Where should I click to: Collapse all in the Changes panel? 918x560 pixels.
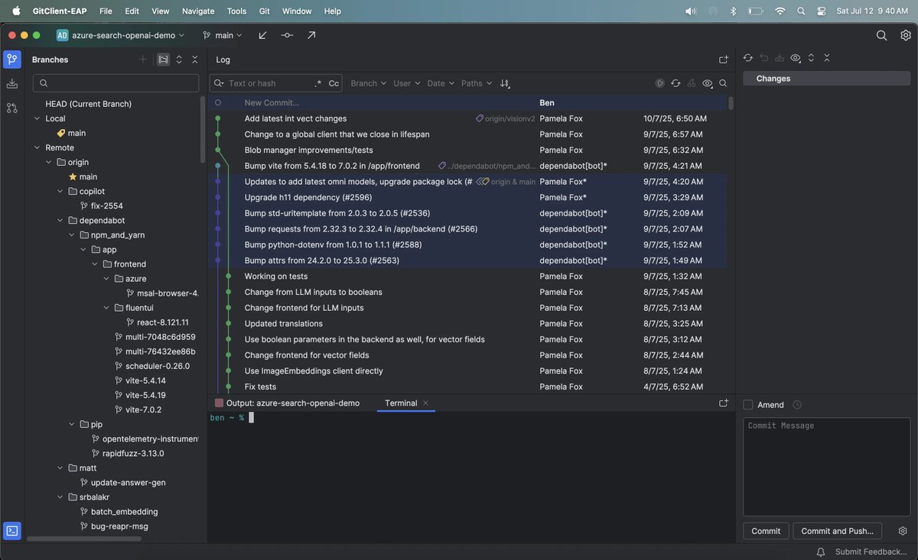826,58
